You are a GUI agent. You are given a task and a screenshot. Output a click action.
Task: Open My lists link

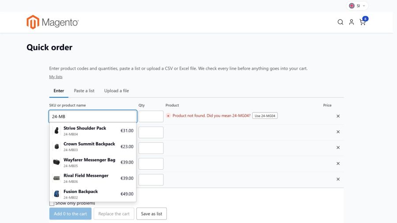pyautogui.click(x=56, y=77)
